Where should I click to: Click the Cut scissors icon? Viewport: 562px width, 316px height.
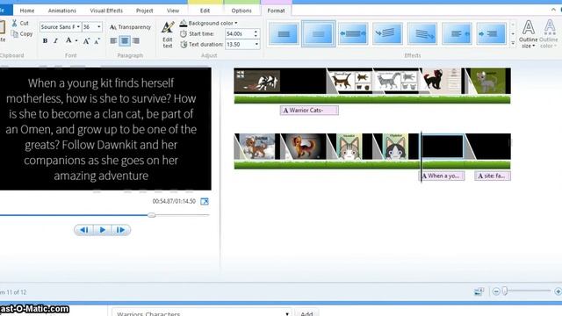[14, 24]
